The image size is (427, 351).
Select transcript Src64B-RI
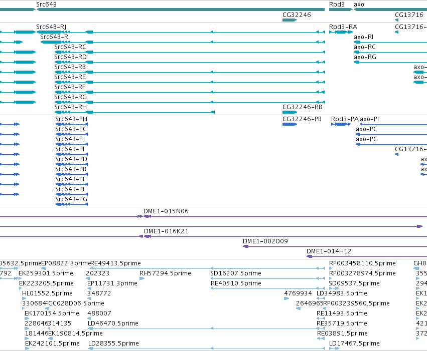[183, 42]
